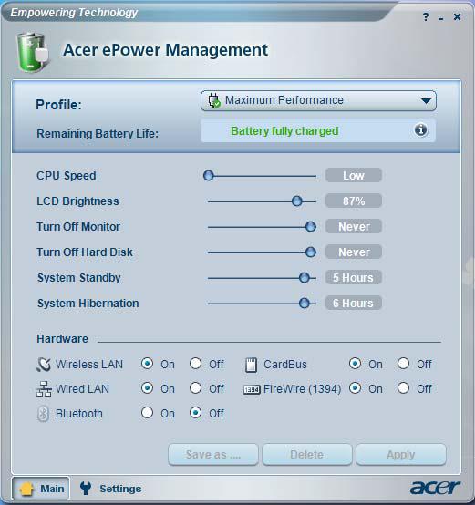Open the Maximum Performance profile dropdown
This screenshot has height=505, width=475.
(318, 101)
